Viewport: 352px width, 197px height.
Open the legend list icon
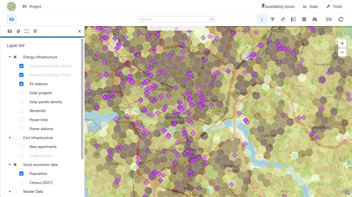294,19
